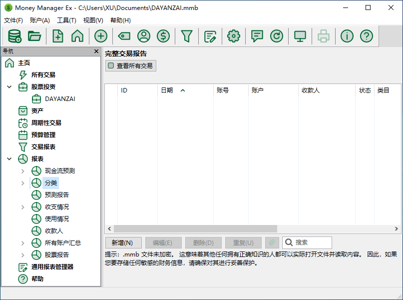Screen dimensions: 403x300
Task: Expand the 现金流预测 report node
Action: (22, 171)
